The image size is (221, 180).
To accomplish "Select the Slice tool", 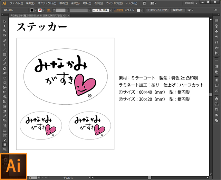I will 4,140.
